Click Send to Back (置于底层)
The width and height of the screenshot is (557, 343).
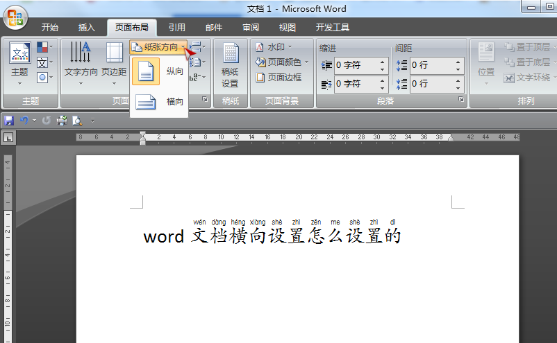pos(529,62)
